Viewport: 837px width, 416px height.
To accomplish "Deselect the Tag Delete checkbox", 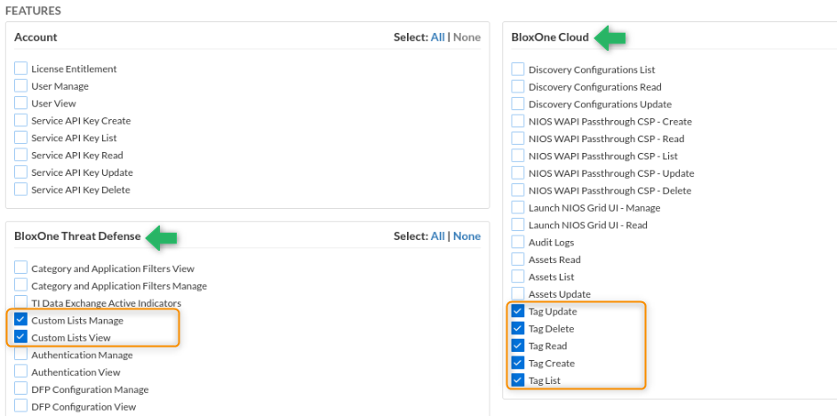I will (x=518, y=329).
